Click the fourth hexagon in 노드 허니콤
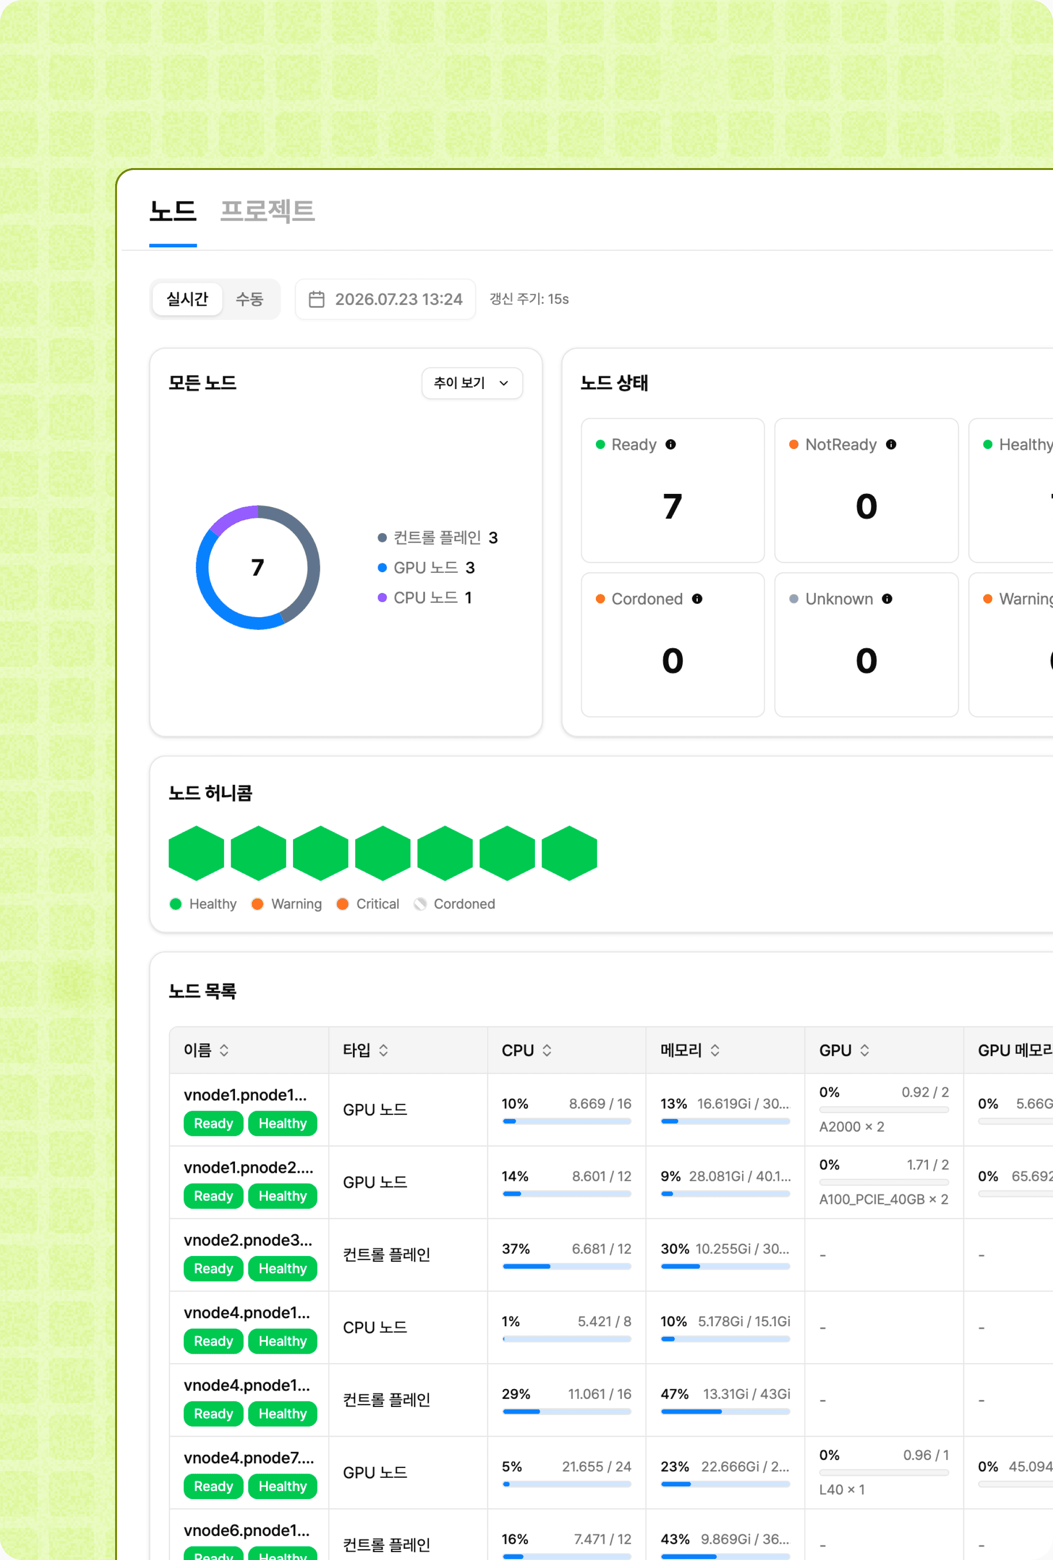 [382, 853]
